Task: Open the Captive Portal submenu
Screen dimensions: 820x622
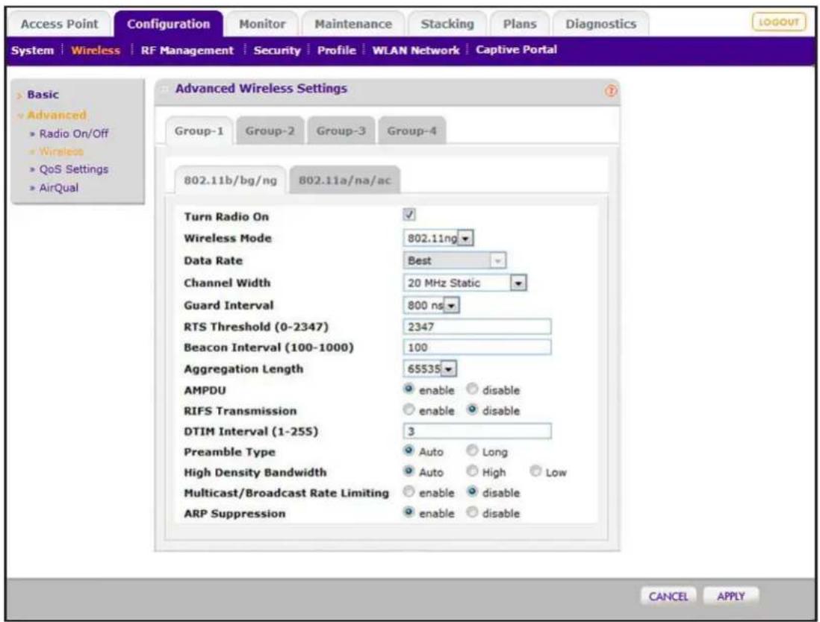Action: (516, 50)
